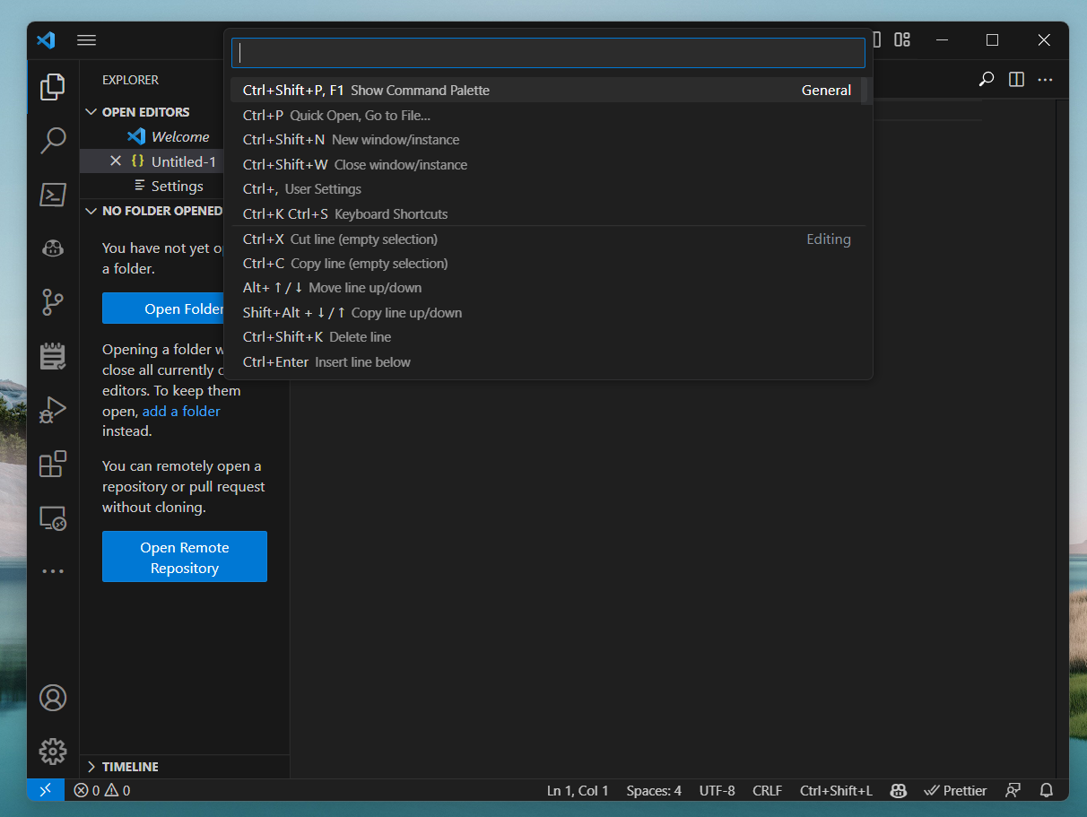
Task: Open the editor More Actions ellipsis
Action: (x=1045, y=79)
